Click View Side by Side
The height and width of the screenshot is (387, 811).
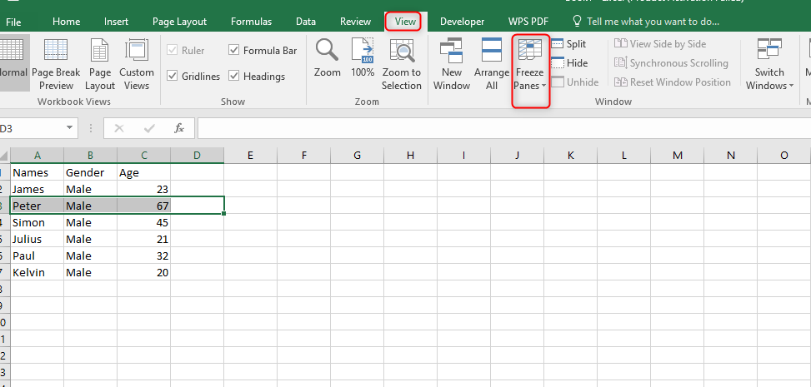pos(660,44)
